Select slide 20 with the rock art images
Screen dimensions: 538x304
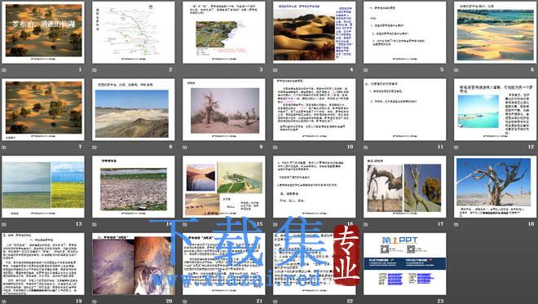point(134,264)
